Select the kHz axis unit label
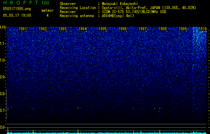This screenshot has width=210, height=134. pyautogui.click(x=3, y=27)
